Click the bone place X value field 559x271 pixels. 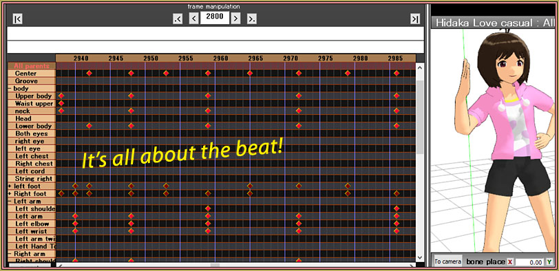click(x=529, y=263)
